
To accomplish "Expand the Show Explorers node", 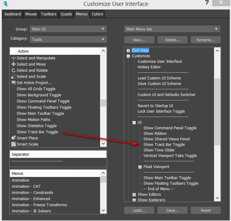I will pos(134,200).
